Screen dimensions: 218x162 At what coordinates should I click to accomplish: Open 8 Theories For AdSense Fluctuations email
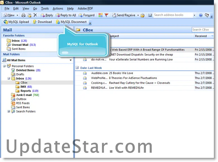(x=144, y=78)
